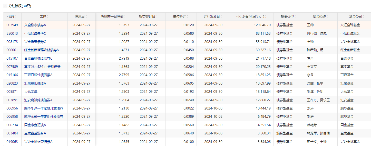Image resolution: width=371 pixels, height=146 pixels.
Task: Open the 金鹰鑫益混合A fund link
Action: click(35, 133)
